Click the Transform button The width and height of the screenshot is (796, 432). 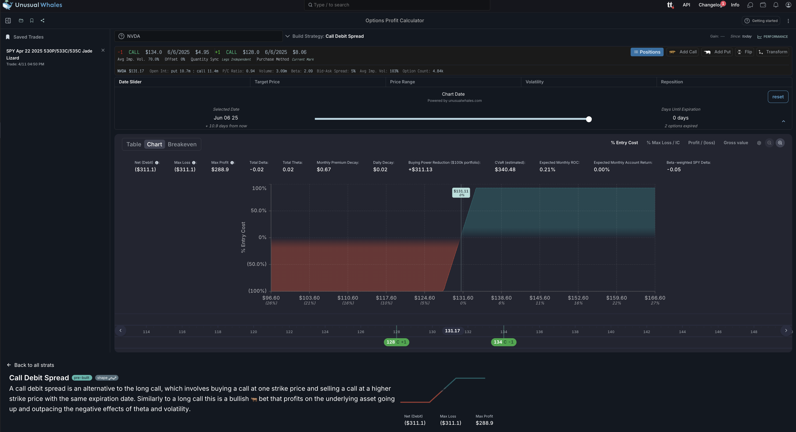[x=772, y=52]
